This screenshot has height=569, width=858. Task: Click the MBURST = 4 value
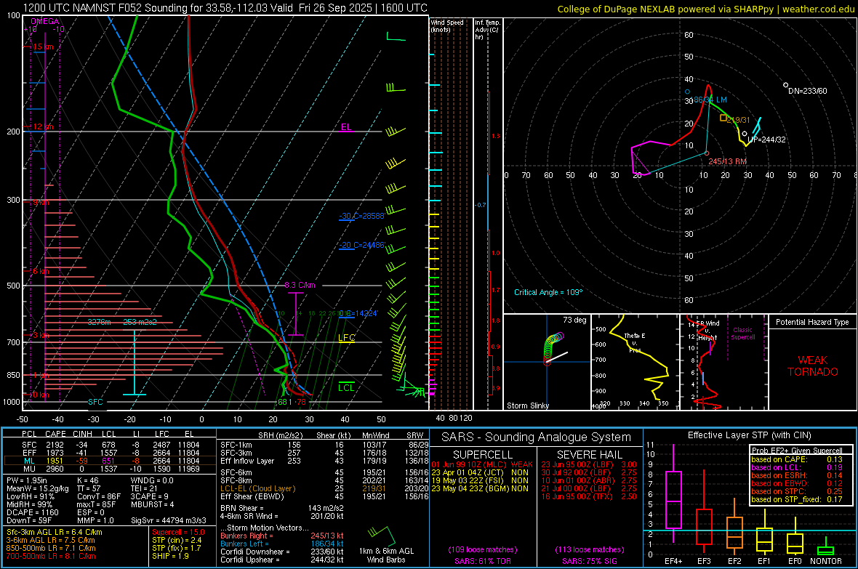[x=152, y=504]
